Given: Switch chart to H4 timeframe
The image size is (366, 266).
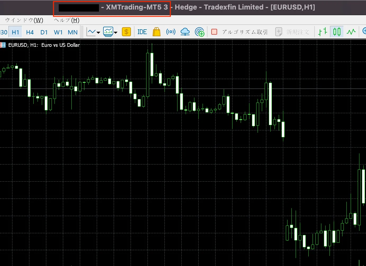Looking at the screenshot, I should pos(30,32).
